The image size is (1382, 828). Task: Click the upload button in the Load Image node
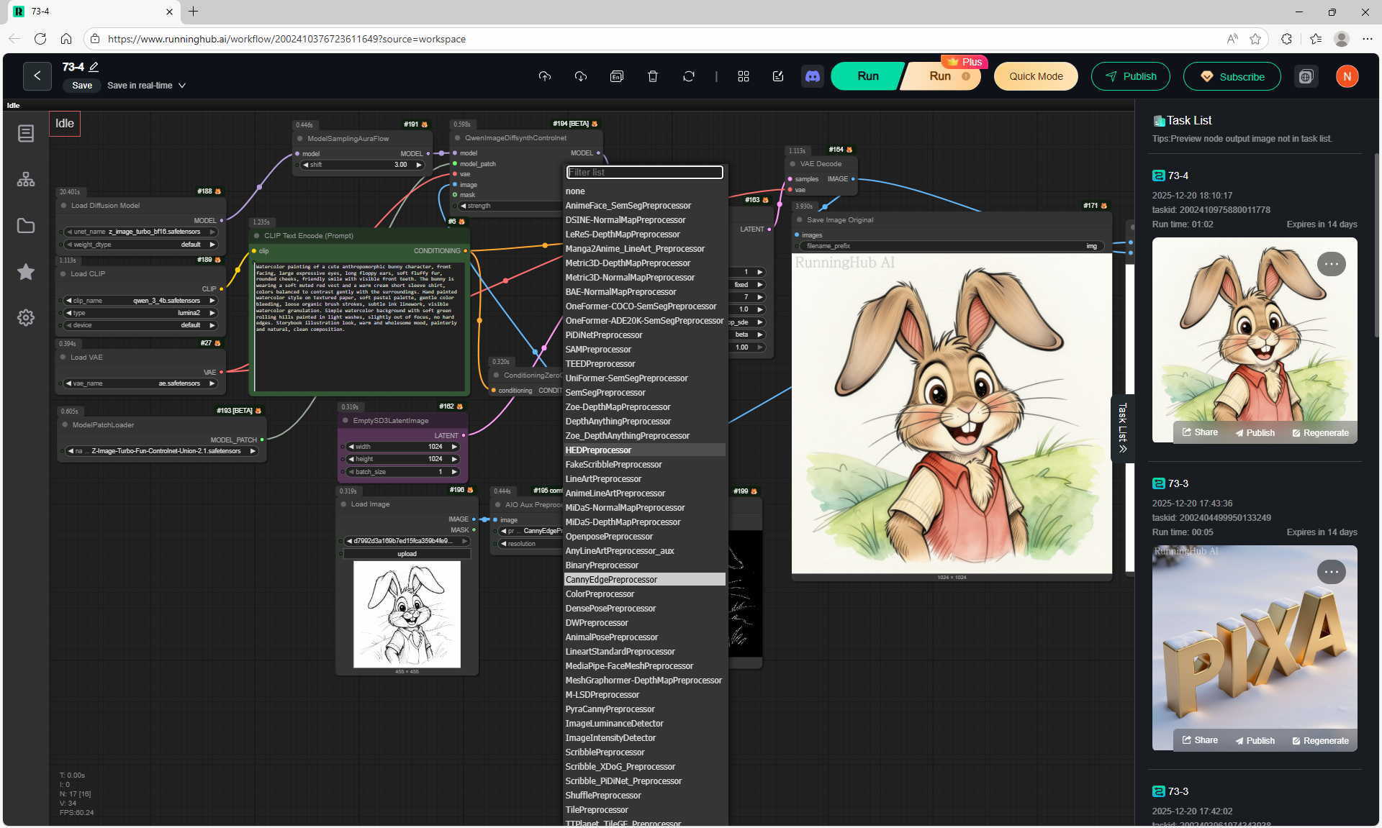tap(407, 554)
